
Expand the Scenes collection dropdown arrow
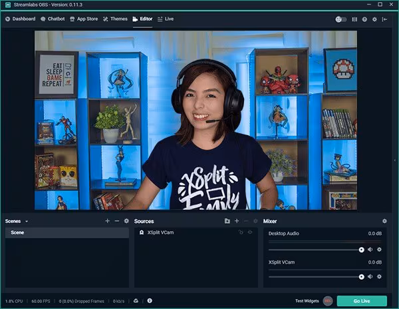27,221
